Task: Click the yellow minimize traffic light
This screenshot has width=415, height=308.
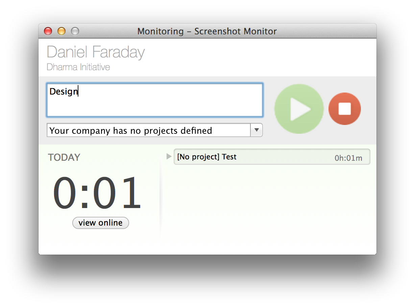Action: pos(61,31)
